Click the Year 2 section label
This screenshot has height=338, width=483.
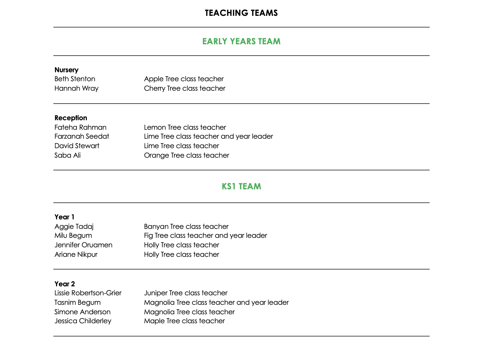(64, 284)
